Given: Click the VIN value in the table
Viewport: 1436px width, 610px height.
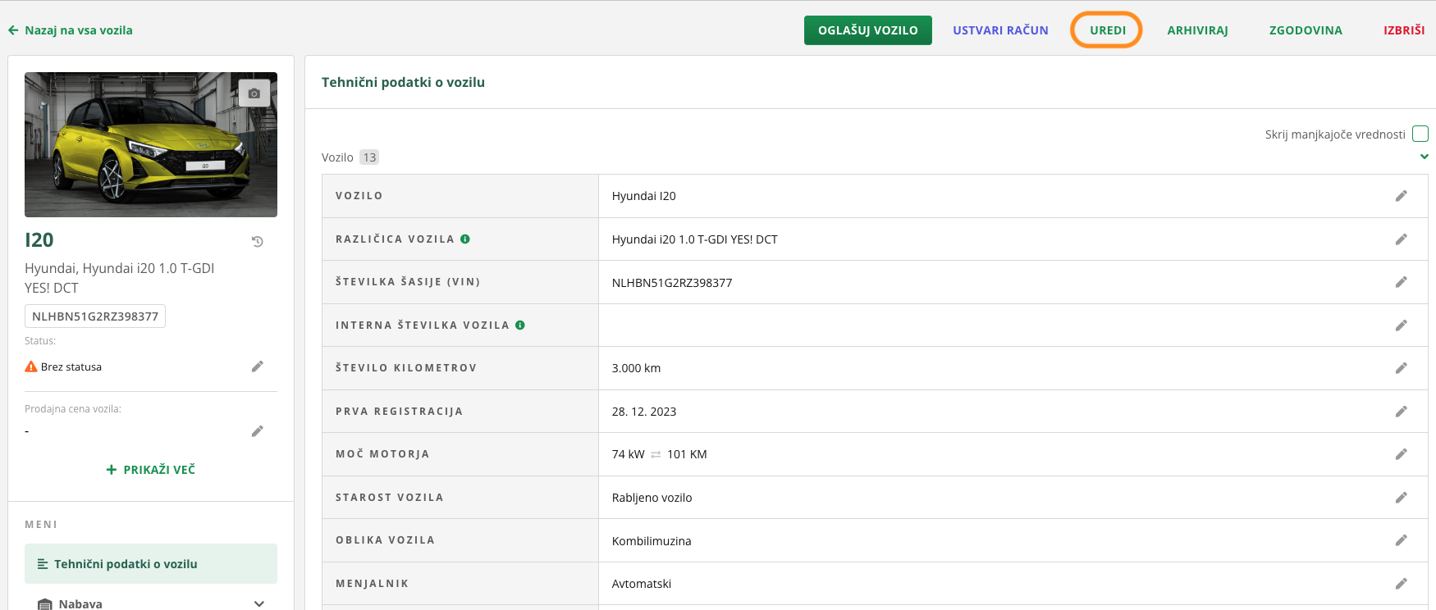Looking at the screenshot, I should coord(672,283).
